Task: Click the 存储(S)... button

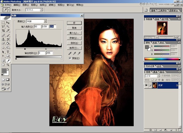Action: pos(74,38)
